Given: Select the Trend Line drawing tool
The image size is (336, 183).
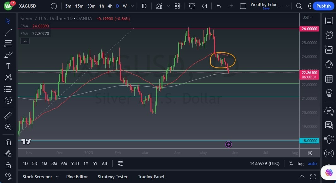Looking at the screenshot, I should [x=8, y=32].
